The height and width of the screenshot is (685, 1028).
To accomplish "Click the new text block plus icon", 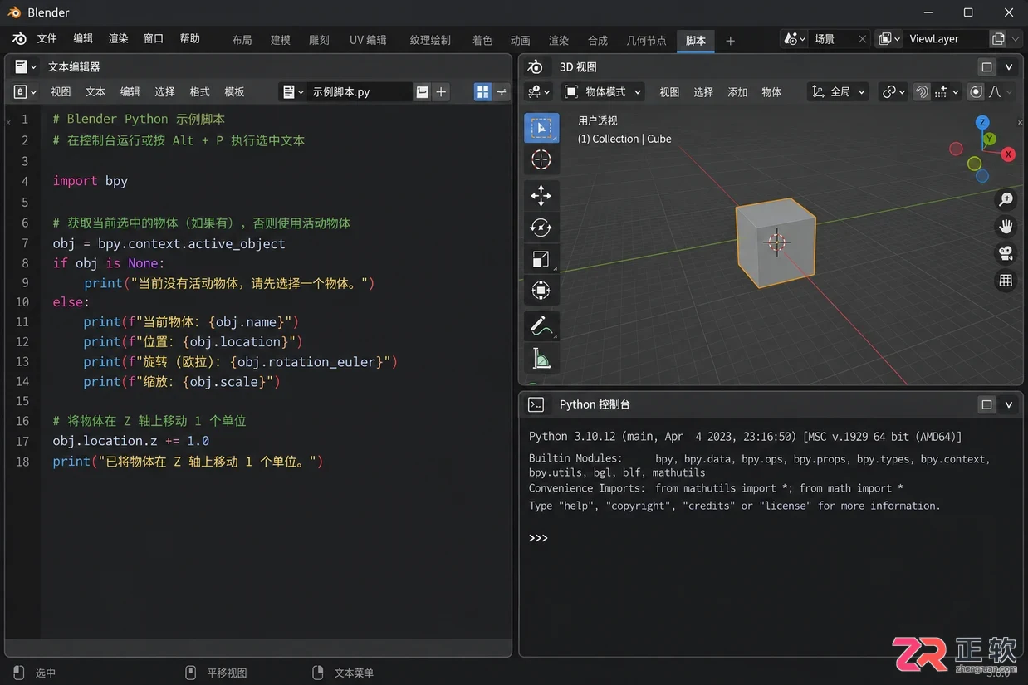I will (442, 92).
